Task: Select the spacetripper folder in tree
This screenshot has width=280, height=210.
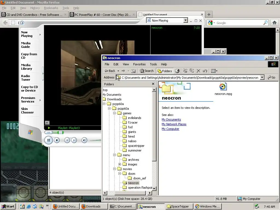Action: point(136,146)
